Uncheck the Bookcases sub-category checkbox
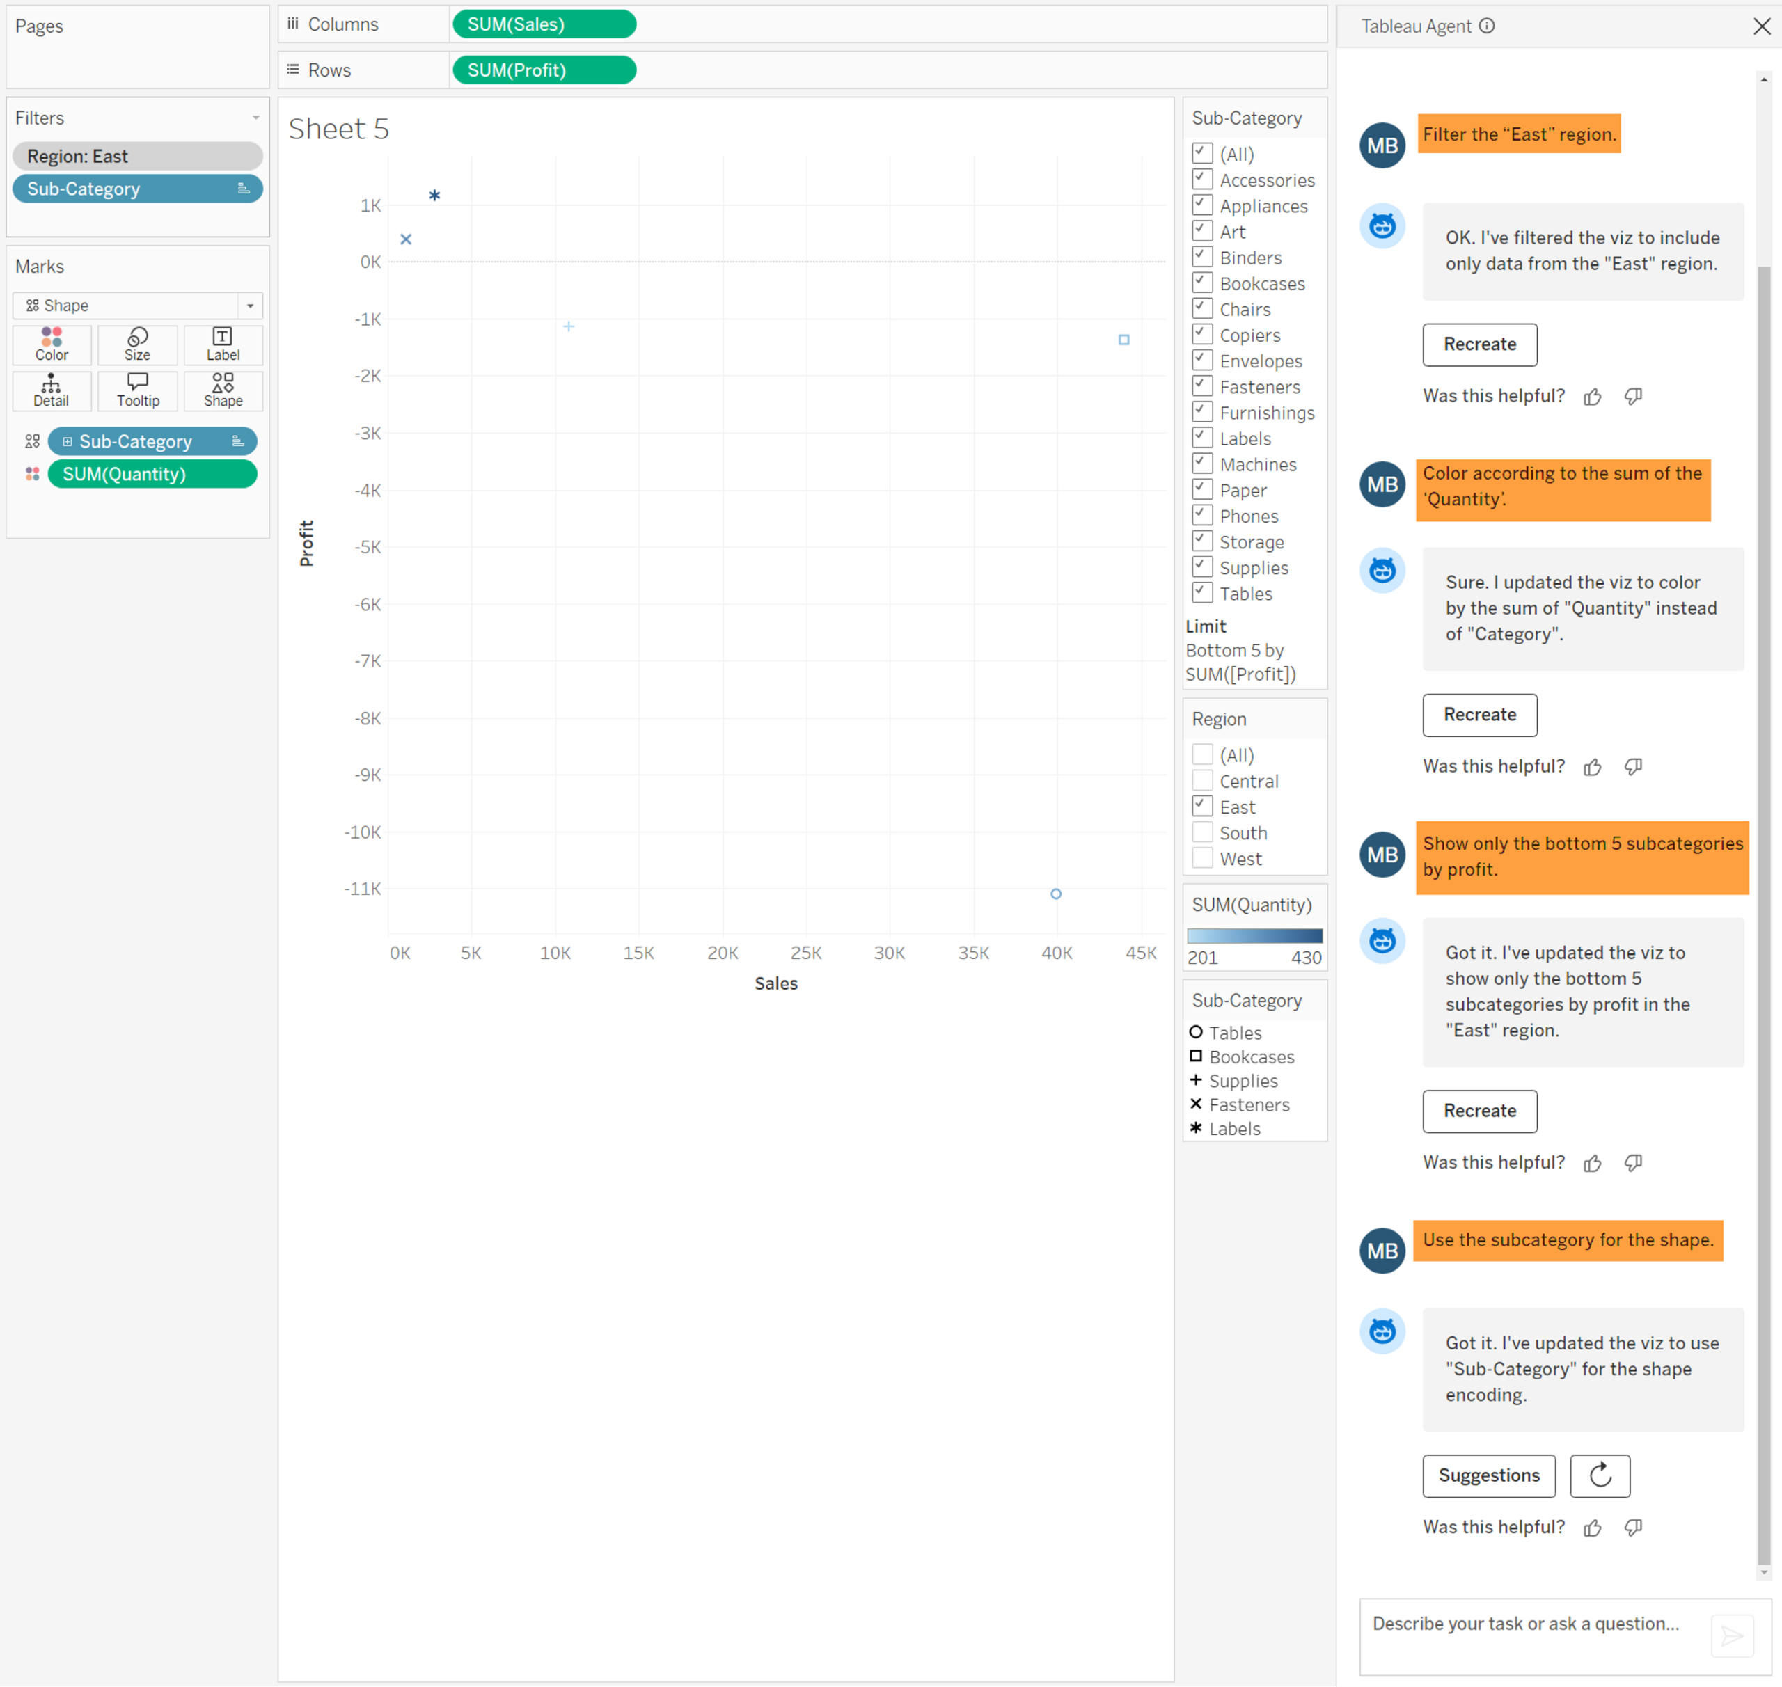Viewport: 1782px width, 1687px height. click(1201, 283)
